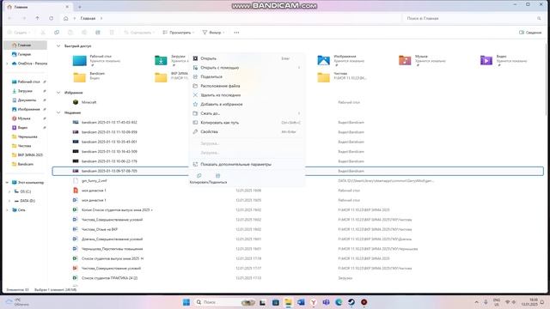
Task: Toggle the Сведения details pane button
Action: pos(530,33)
